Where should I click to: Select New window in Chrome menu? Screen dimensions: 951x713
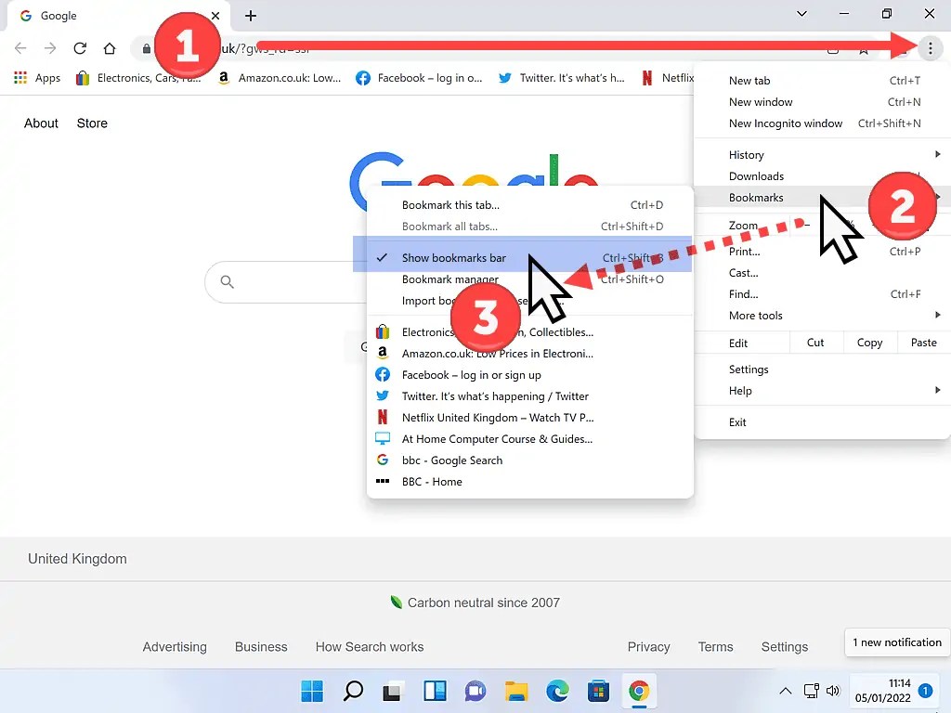[822, 102]
